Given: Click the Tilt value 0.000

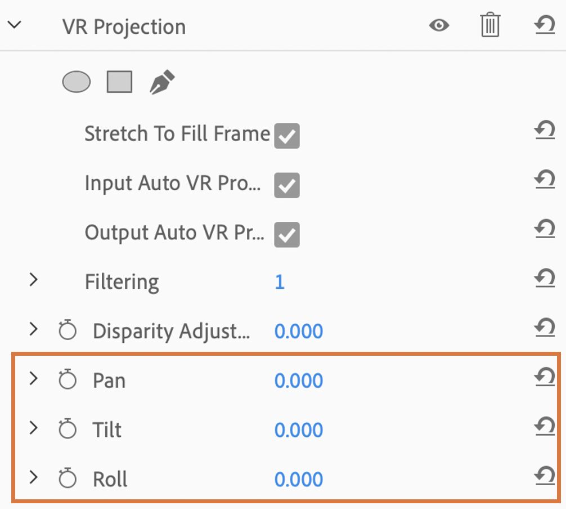Looking at the screenshot, I should pyautogui.click(x=298, y=431).
